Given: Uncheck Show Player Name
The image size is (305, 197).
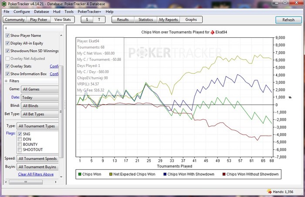Looking at the screenshot, I should click(x=7, y=36).
